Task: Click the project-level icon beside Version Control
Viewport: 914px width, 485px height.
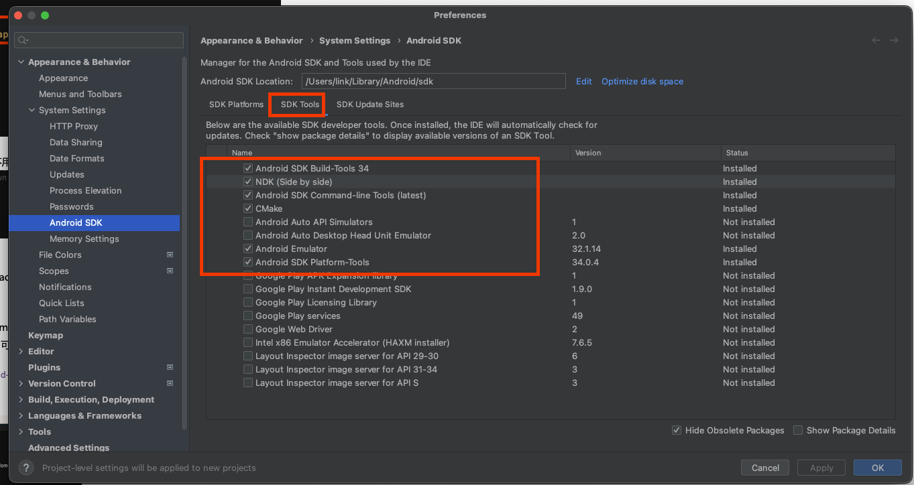Action: [x=170, y=383]
